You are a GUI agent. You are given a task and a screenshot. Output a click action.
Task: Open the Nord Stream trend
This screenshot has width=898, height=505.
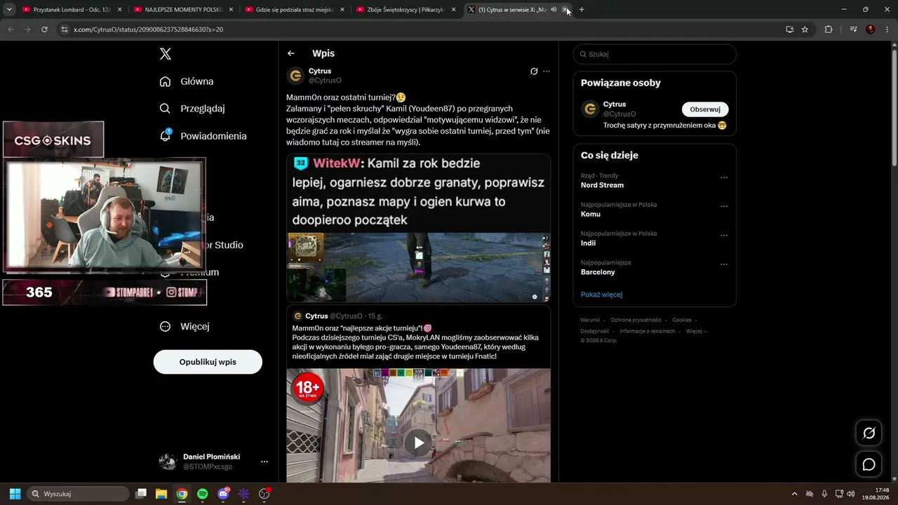click(x=602, y=185)
